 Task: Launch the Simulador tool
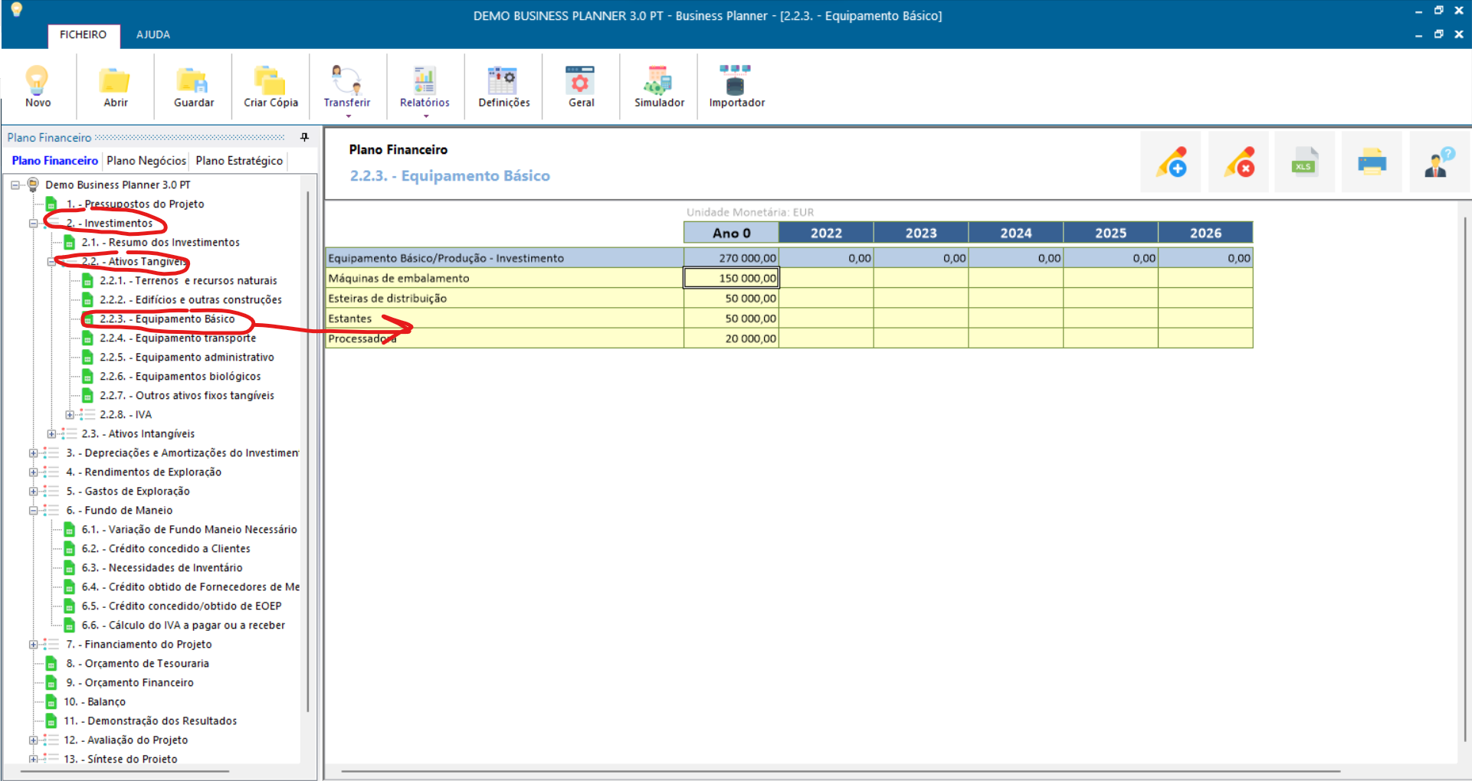659,86
